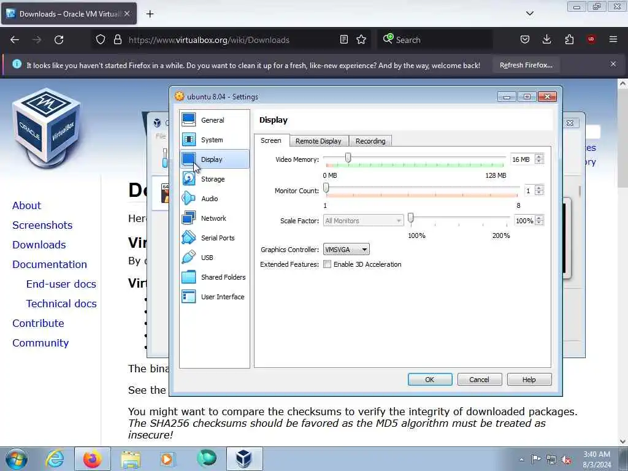Image resolution: width=628 pixels, height=471 pixels.
Task: Open Serial Ports category icon
Action: point(189,237)
